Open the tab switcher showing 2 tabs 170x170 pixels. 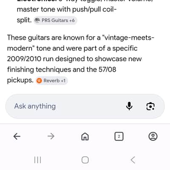tap(119, 136)
